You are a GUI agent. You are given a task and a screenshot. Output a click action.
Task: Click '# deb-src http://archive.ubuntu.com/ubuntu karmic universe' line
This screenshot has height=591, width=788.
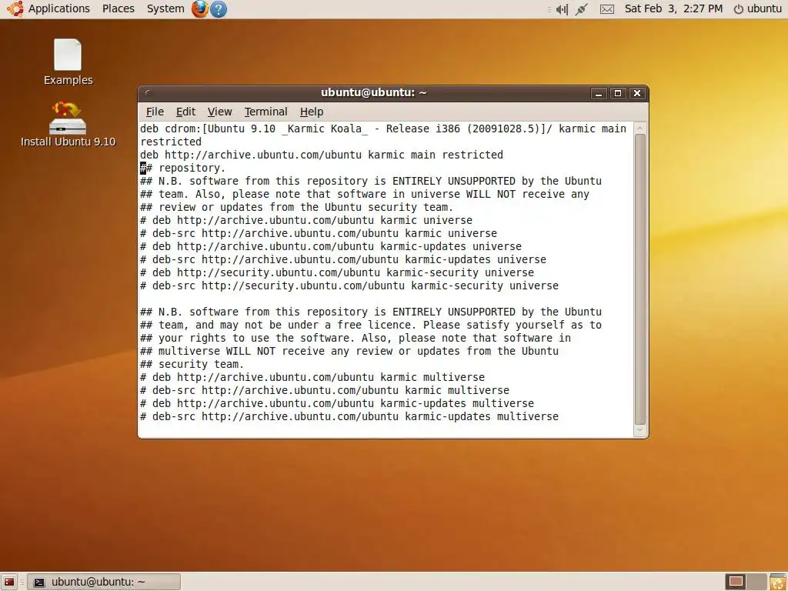point(319,233)
